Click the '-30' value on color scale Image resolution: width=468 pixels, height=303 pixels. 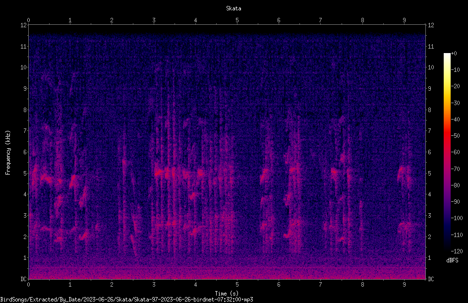pyautogui.click(x=456, y=103)
